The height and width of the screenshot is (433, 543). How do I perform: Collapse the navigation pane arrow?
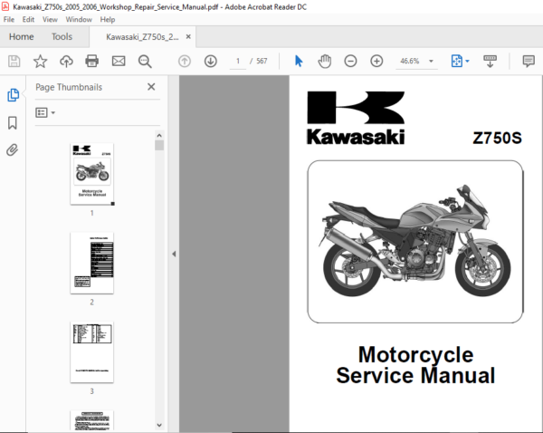click(174, 255)
